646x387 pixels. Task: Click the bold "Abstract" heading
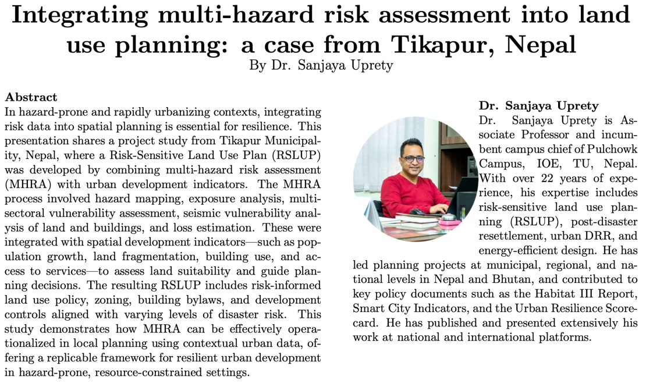(31, 97)
